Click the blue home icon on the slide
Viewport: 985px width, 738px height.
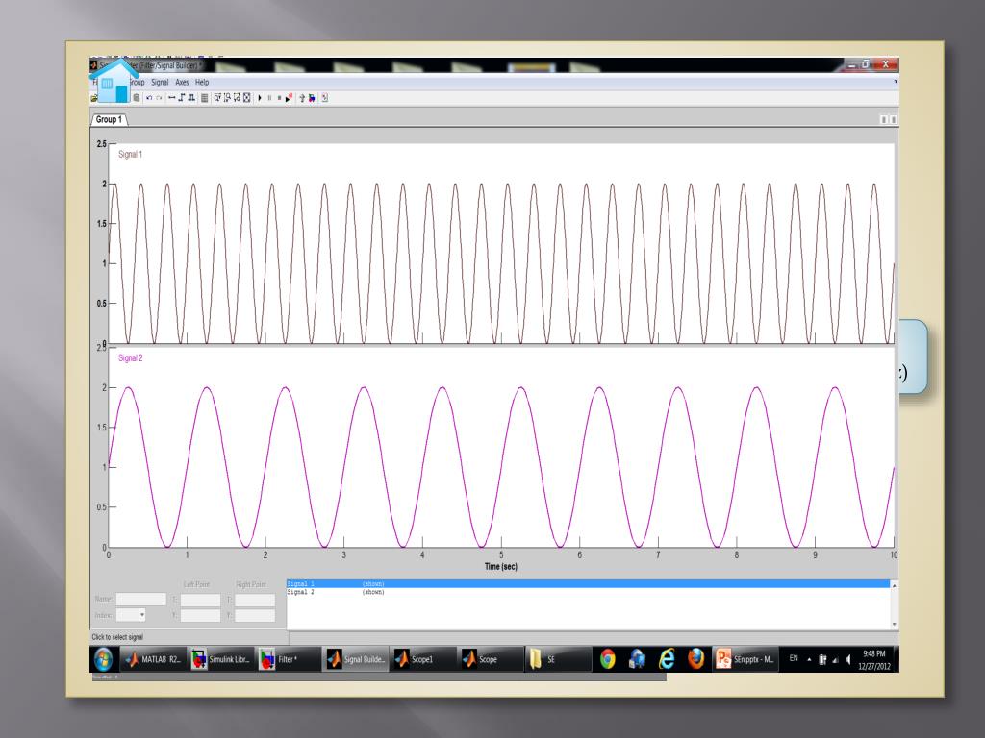(114, 82)
